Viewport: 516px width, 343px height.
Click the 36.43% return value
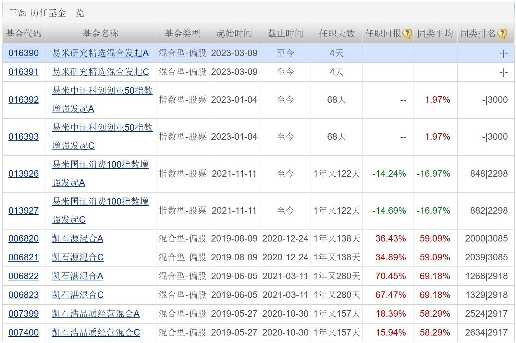pyautogui.click(x=391, y=239)
